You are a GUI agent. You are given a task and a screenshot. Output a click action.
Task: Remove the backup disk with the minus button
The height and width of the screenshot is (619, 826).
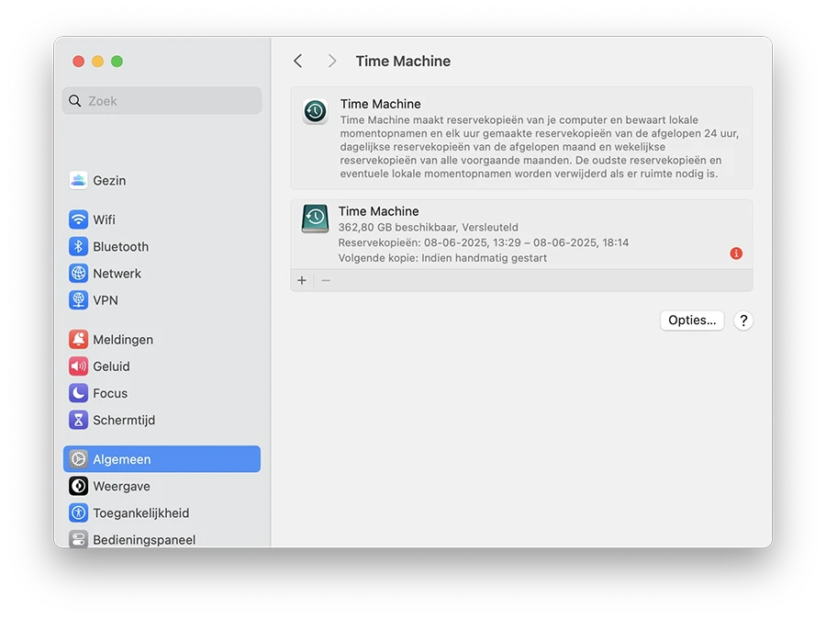pos(324,280)
